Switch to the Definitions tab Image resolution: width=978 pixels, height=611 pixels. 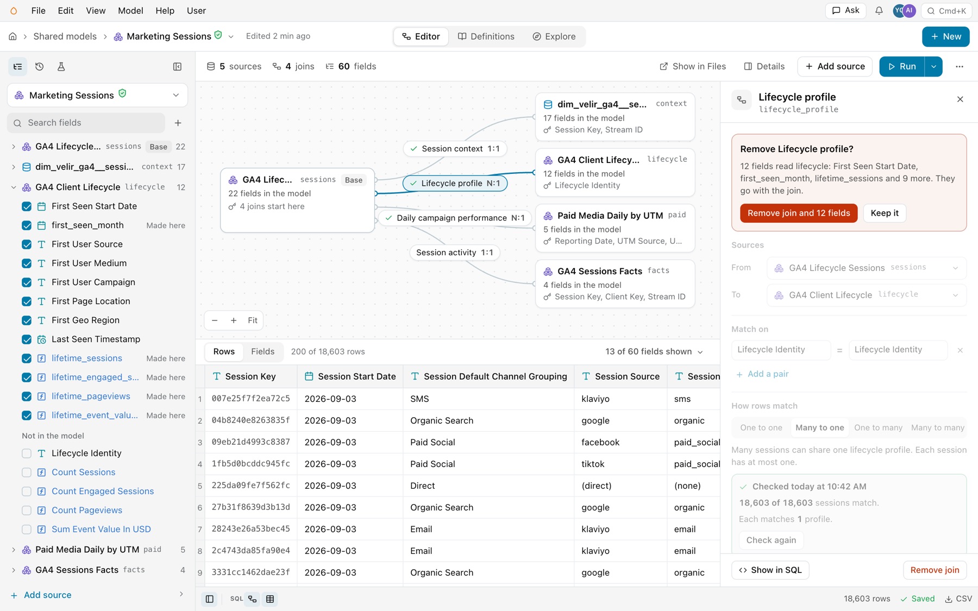click(486, 36)
